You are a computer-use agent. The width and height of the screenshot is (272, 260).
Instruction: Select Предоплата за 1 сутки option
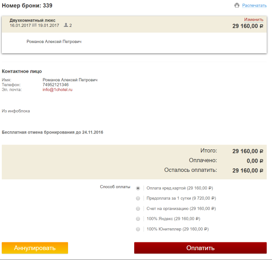tap(138, 198)
